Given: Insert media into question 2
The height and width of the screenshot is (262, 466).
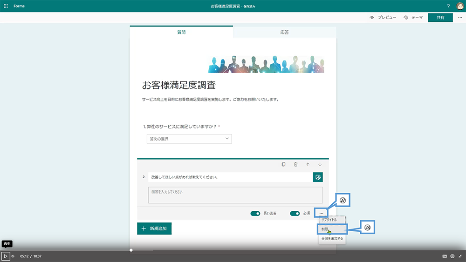Looking at the screenshot, I should tap(318, 177).
